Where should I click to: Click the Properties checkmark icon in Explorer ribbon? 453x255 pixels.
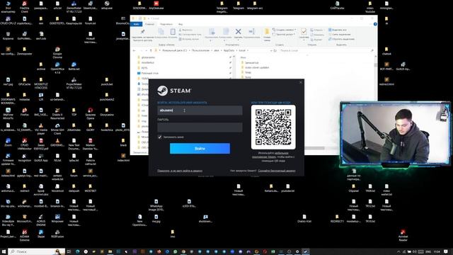304,31
